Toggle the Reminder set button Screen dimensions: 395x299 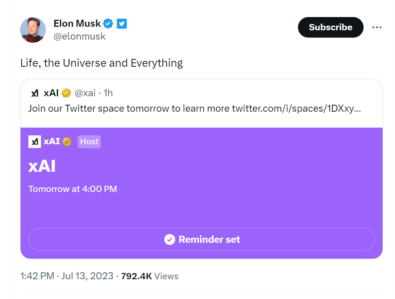(x=201, y=239)
